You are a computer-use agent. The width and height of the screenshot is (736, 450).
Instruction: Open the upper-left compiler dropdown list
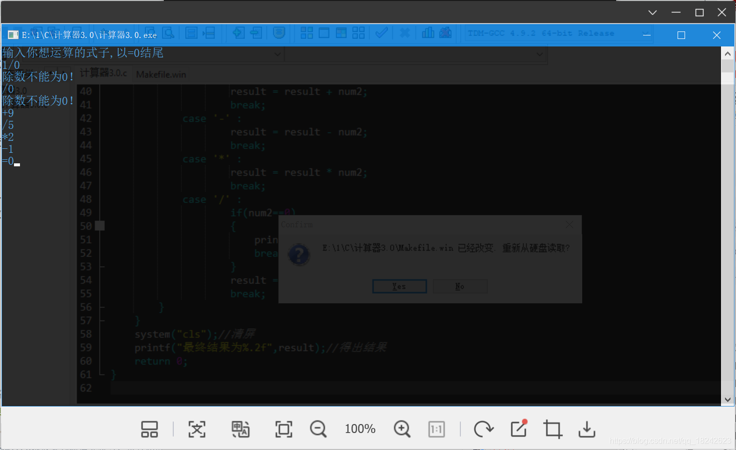(x=278, y=54)
